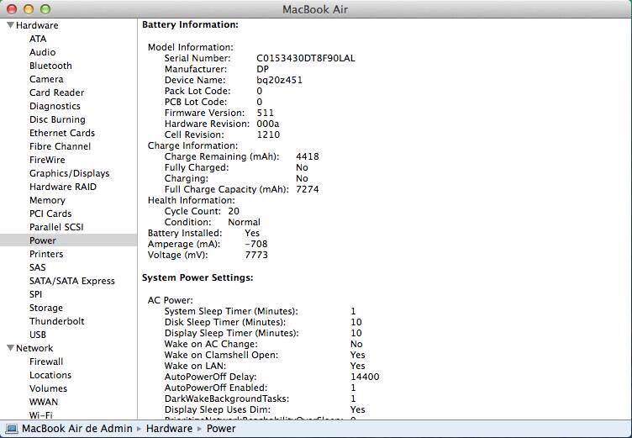The image size is (632, 438).
Task: Click the Cycle Count value 20
Action: pyautogui.click(x=234, y=211)
